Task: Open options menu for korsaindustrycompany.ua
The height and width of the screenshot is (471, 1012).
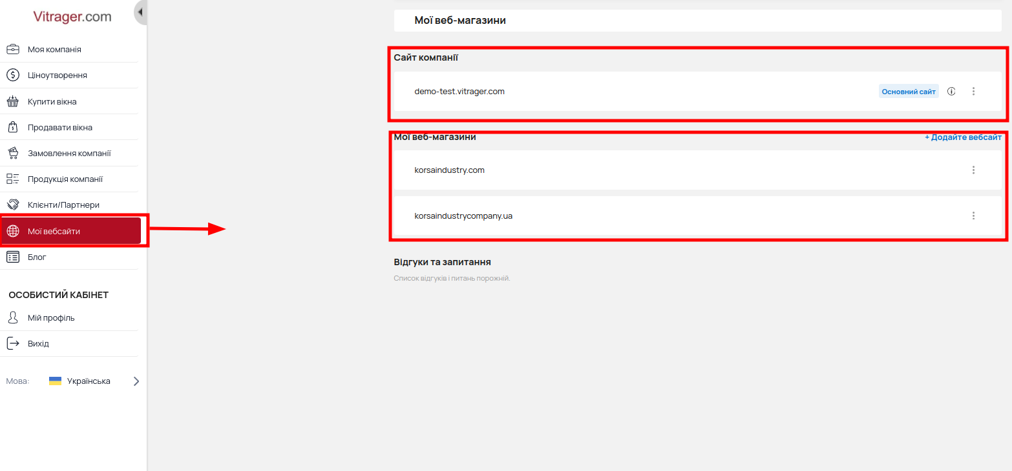Action: 973,215
